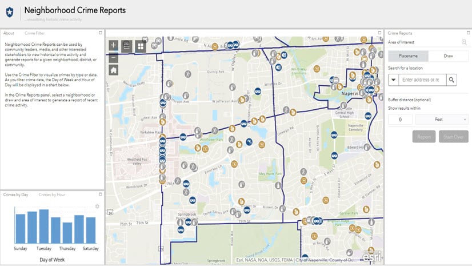The height and width of the screenshot is (266, 472).
Task: Click the buffer distance value field
Action: (400, 120)
